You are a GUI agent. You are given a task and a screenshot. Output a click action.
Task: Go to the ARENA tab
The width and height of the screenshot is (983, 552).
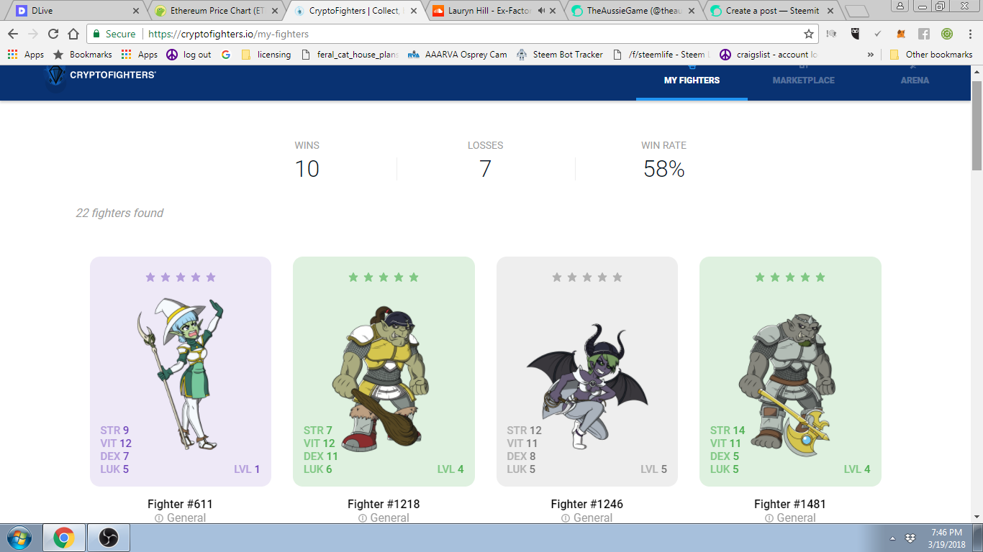tap(915, 80)
